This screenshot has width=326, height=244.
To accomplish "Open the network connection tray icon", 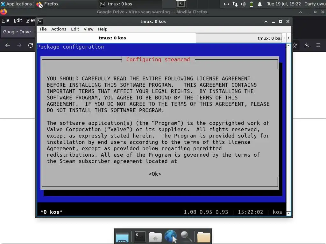I will pos(226,4).
